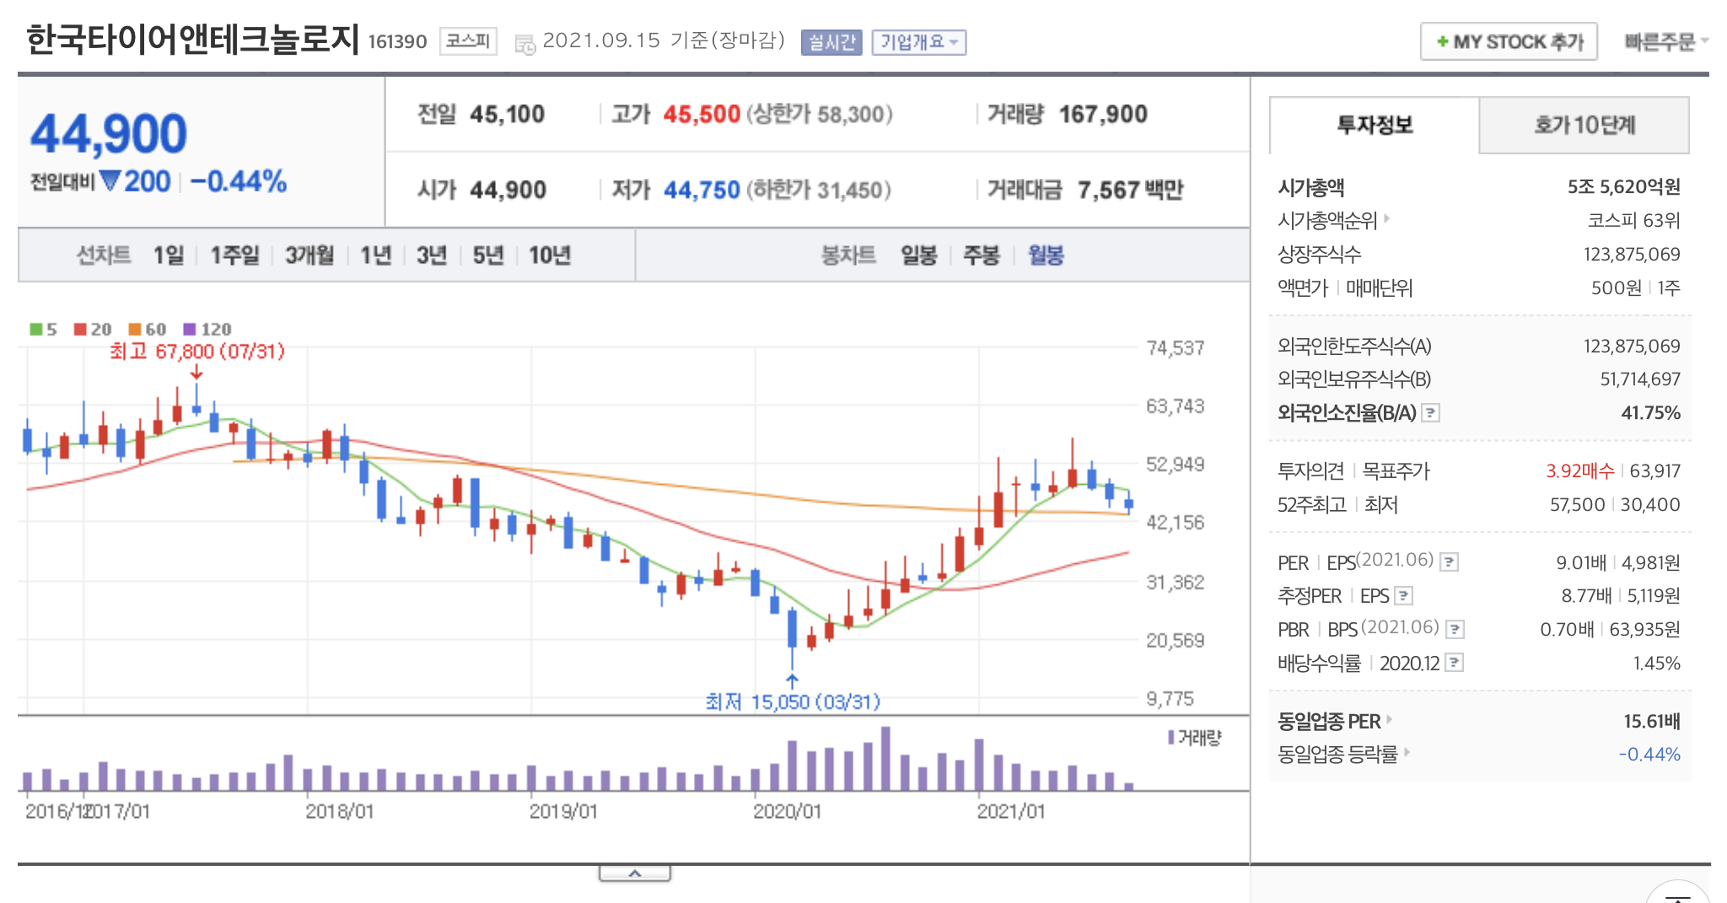
Task: Select 주봉 candlestick chart
Action: 982,255
